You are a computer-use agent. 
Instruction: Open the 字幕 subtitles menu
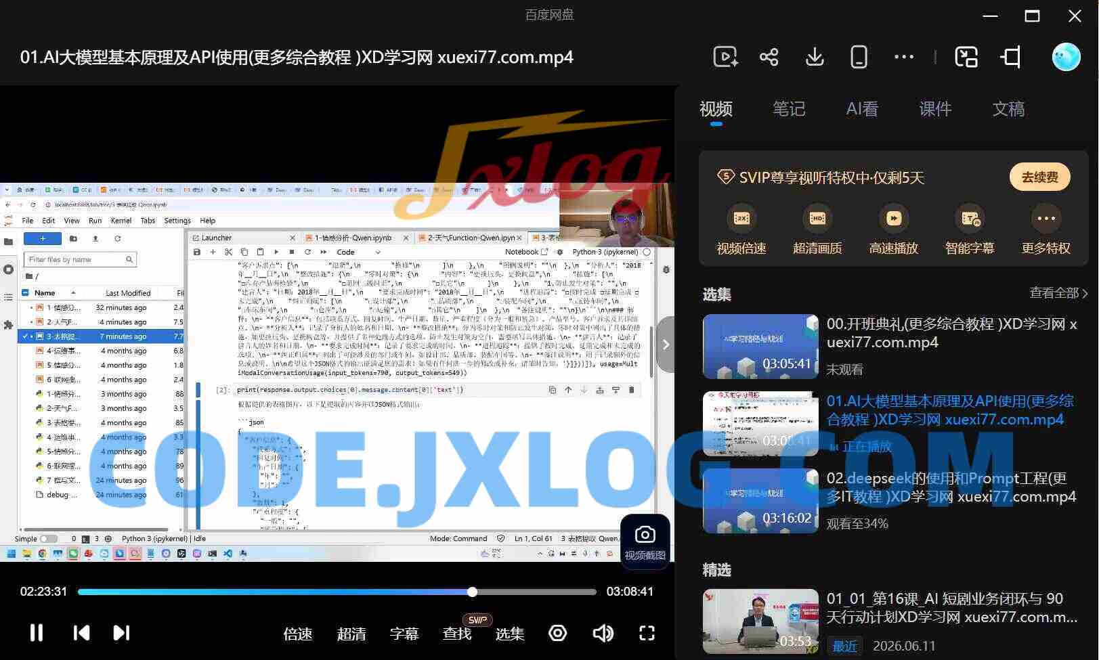point(404,634)
